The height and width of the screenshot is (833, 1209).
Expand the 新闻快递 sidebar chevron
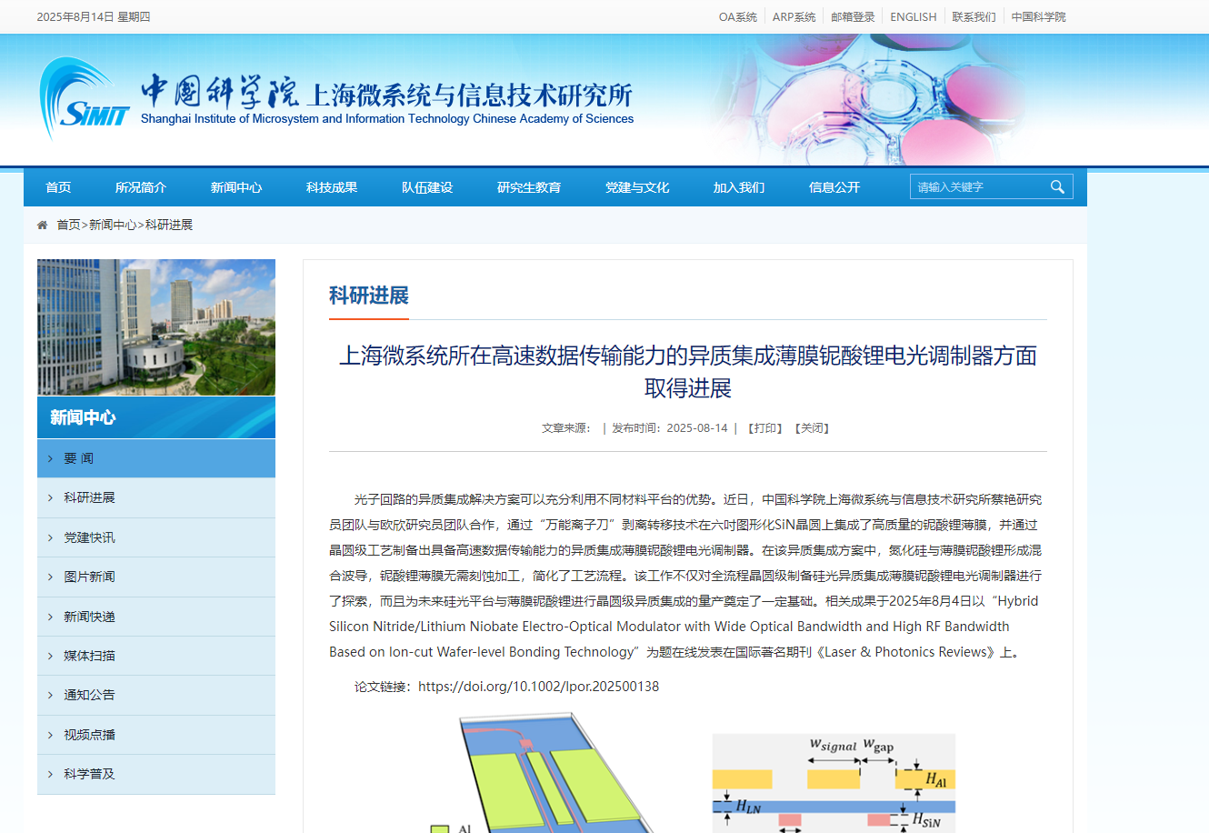pyautogui.click(x=50, y=617)
